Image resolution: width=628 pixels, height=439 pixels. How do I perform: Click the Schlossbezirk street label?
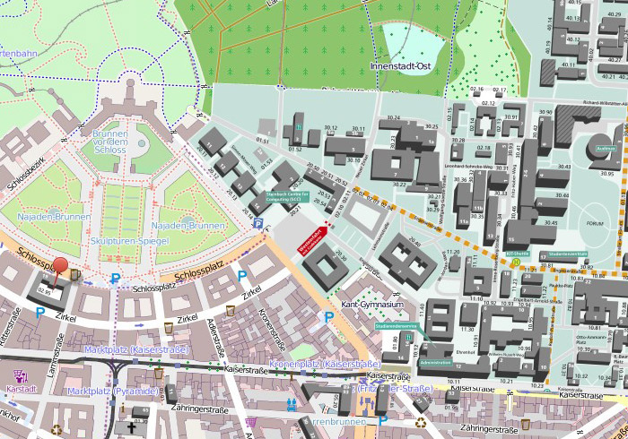point(27,175)
